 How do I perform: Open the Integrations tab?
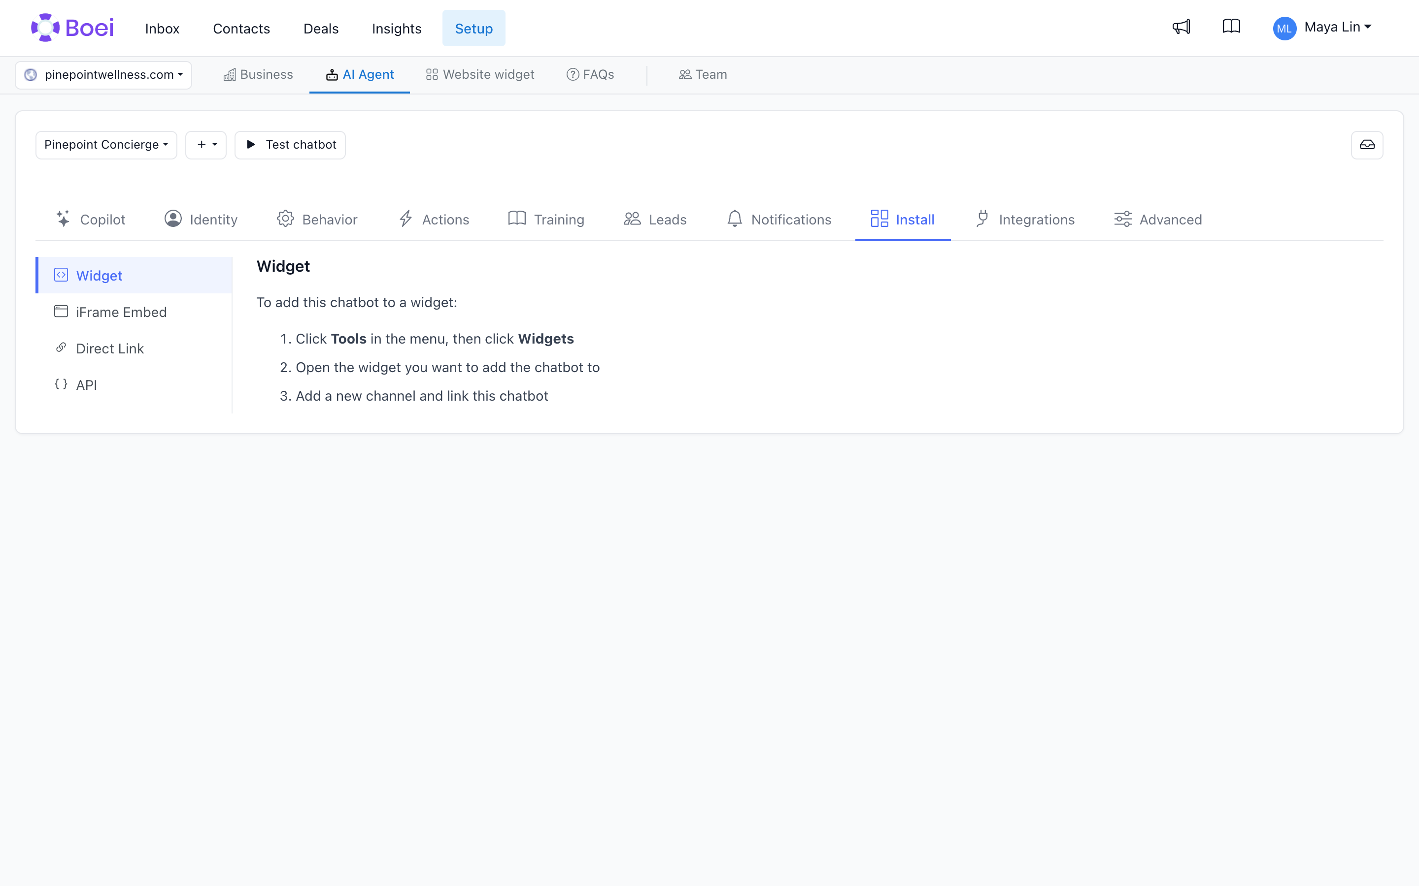pyautogui.click(x=1025, y=219)
